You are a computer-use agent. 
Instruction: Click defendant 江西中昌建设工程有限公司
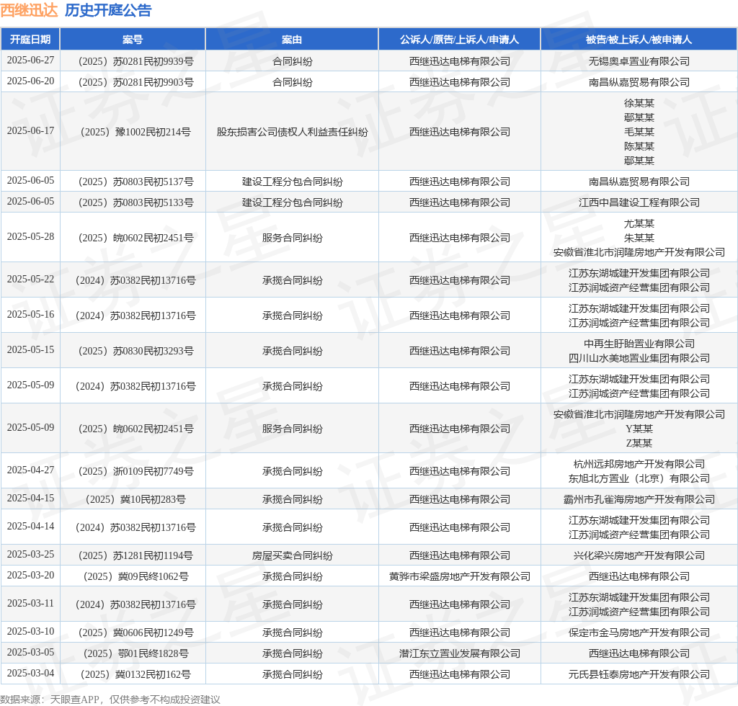point(639,202)
